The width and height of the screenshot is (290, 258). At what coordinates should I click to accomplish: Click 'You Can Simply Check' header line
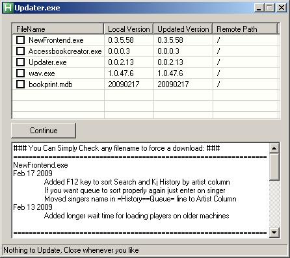(116, 148)
